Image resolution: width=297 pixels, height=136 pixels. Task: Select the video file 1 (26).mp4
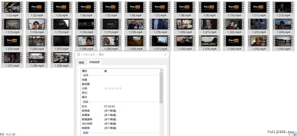click(37, 43)
